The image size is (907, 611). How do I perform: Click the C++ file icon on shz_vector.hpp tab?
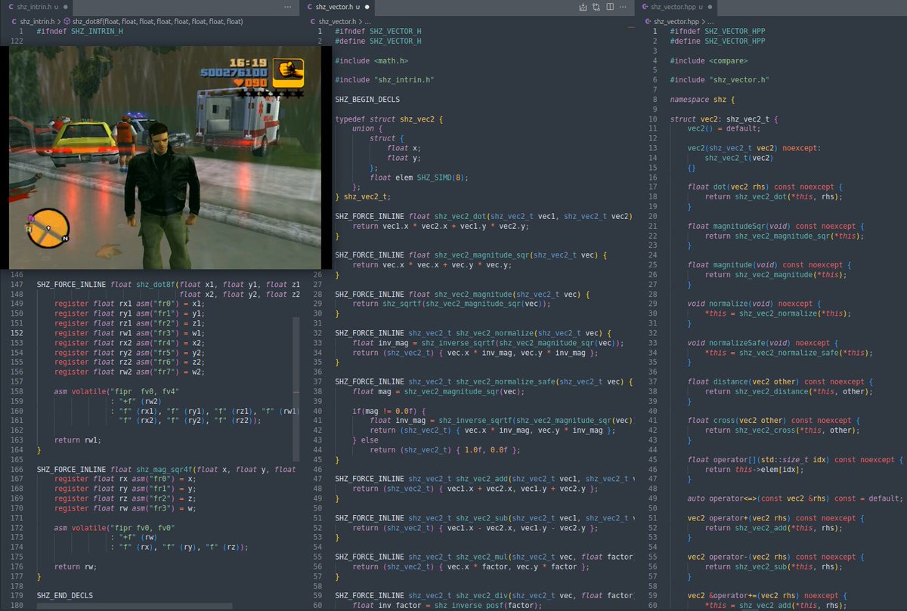point(644,7)
